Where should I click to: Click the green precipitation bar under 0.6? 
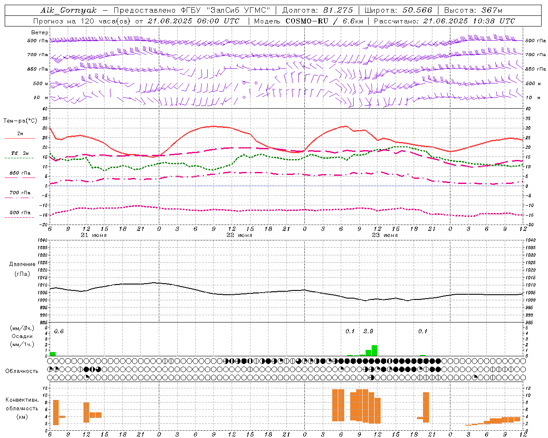[x=53, y=354]
